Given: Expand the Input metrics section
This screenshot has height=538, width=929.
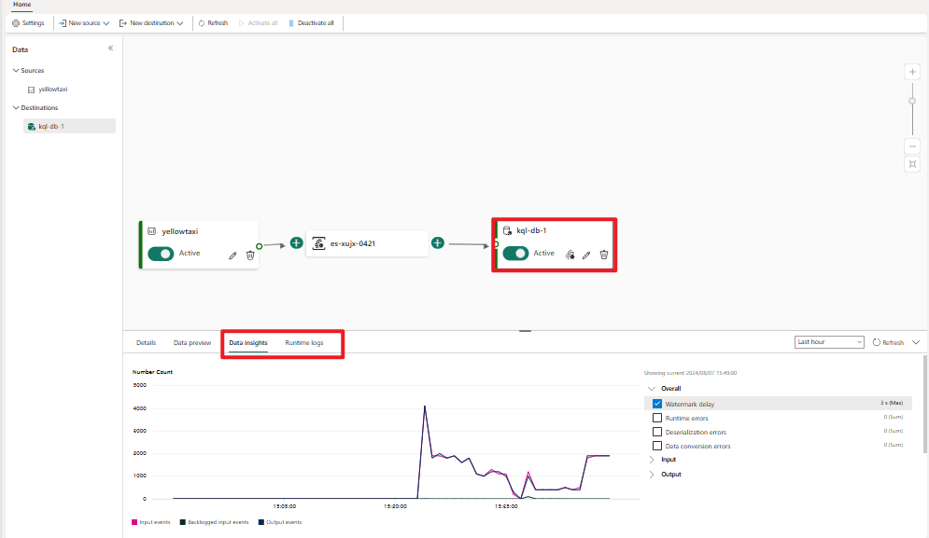Looking at the screenshot, I should coord(652,459).
